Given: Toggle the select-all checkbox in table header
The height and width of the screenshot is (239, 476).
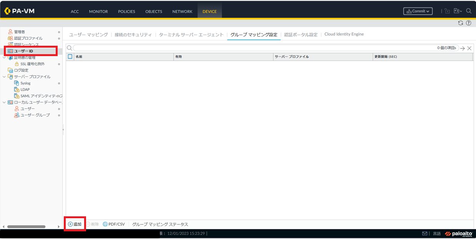Looking at the screenshot, I should click(70, 56).
